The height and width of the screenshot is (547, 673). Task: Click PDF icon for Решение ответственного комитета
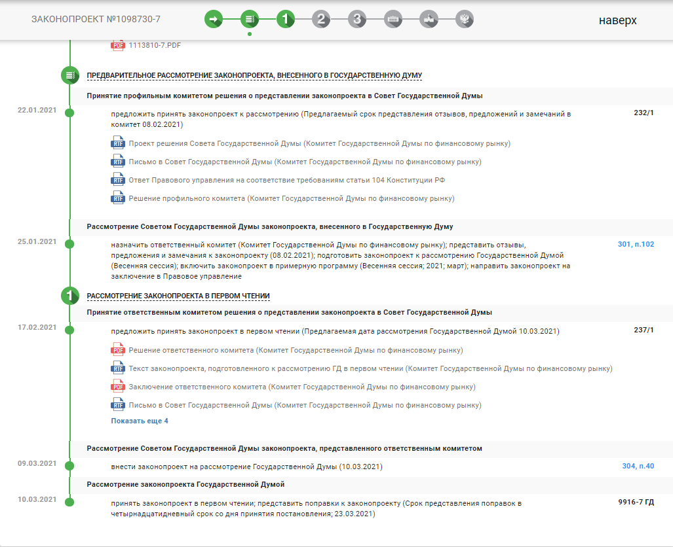(118, 350)
